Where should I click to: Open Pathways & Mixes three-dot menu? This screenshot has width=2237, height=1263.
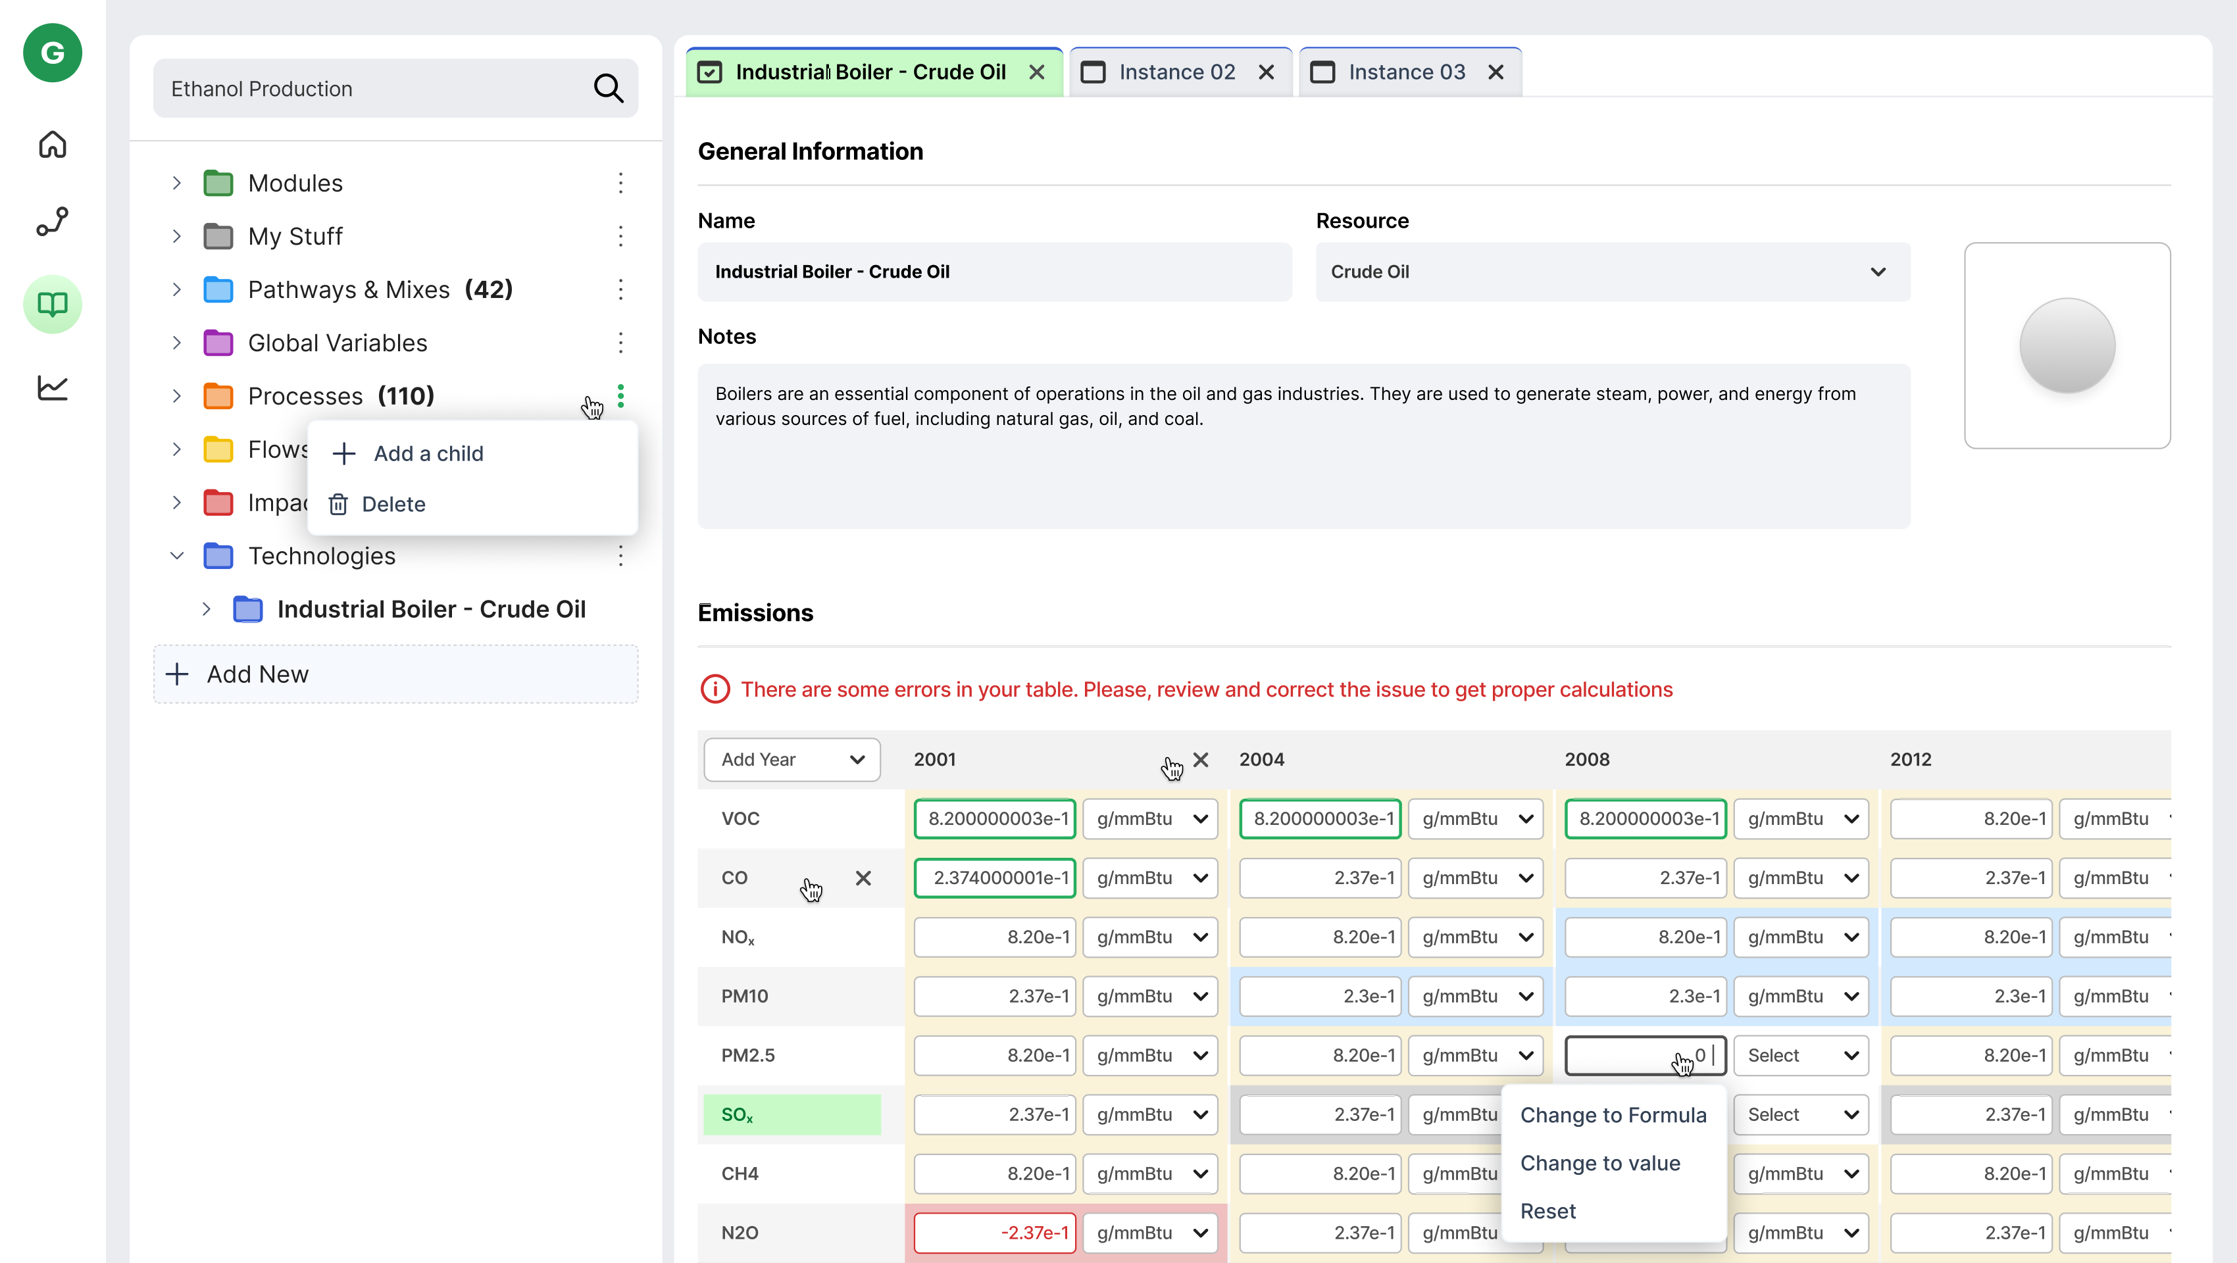(x=621, y=289)
